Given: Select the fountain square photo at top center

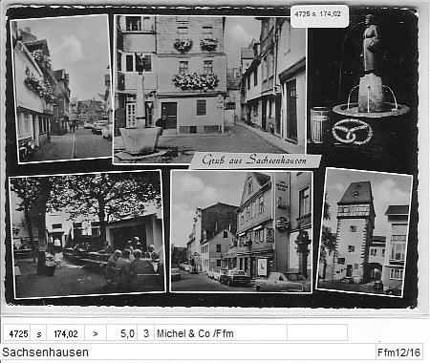Looking at the screenshot, I should pyautogui.click(x=210, y=90).
